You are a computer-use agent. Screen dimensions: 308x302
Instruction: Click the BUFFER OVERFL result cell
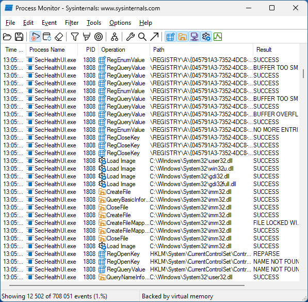pos(275,114)
